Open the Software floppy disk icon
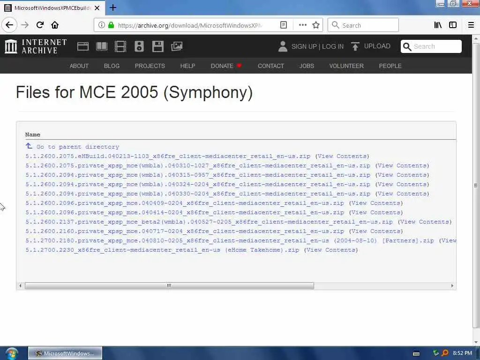This screenshot has height=360, width=480. 157,46
